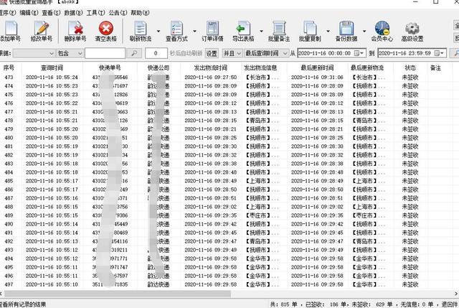Viewport: 459px width, 308px height.
Task: Click the 序号 column header
Action: tap(9, 67)
